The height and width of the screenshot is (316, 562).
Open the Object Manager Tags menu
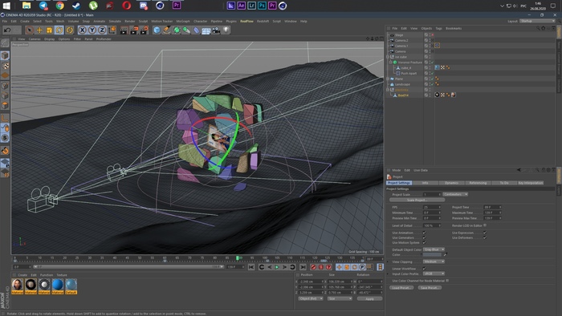438,28
